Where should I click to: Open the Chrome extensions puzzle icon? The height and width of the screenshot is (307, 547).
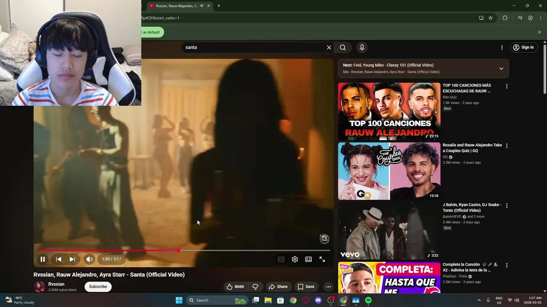[x=505, y=18]
